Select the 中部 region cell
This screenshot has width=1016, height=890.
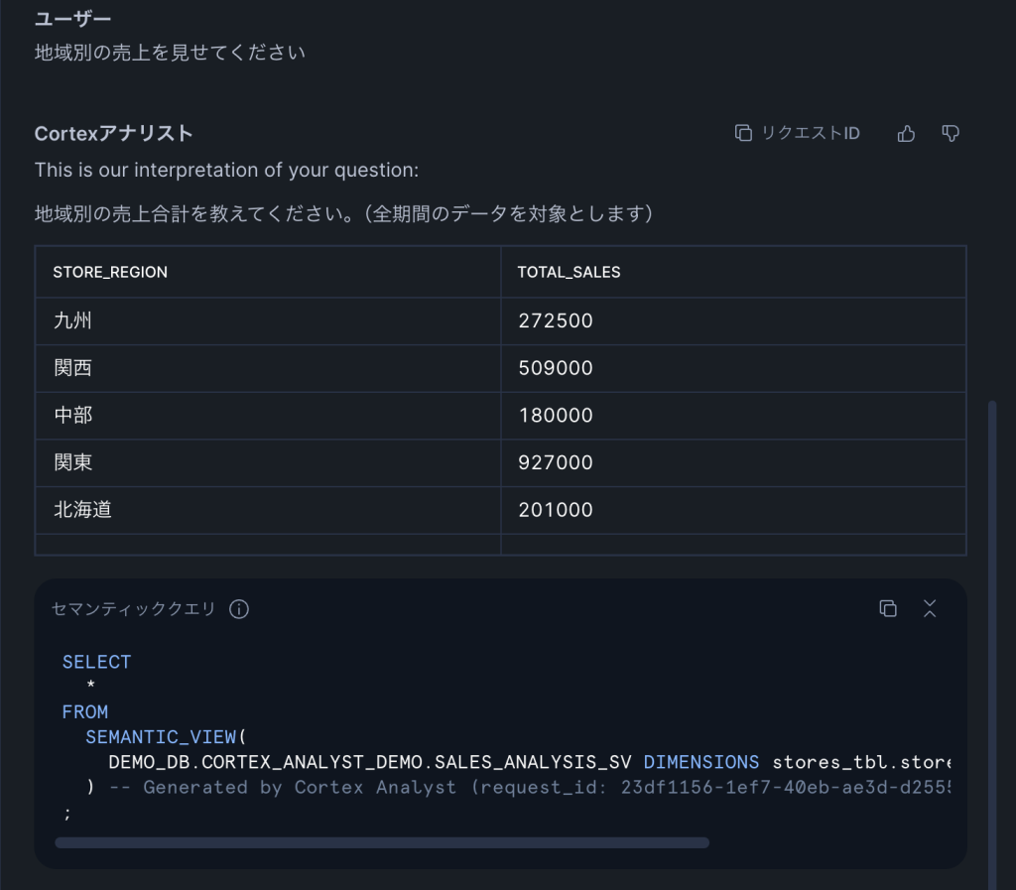pos(73,416)
